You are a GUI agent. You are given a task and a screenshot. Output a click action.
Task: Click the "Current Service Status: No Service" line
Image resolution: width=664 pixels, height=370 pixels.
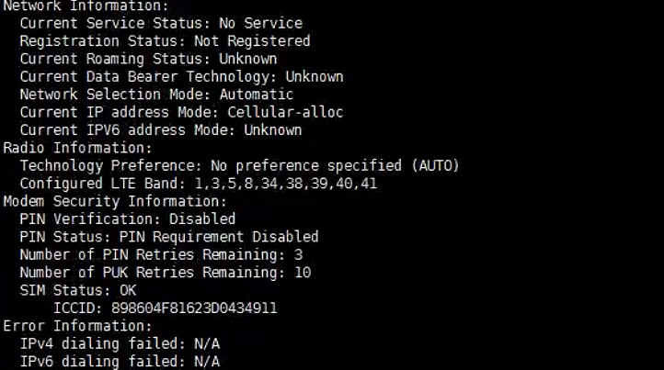[x=161, y=23]
